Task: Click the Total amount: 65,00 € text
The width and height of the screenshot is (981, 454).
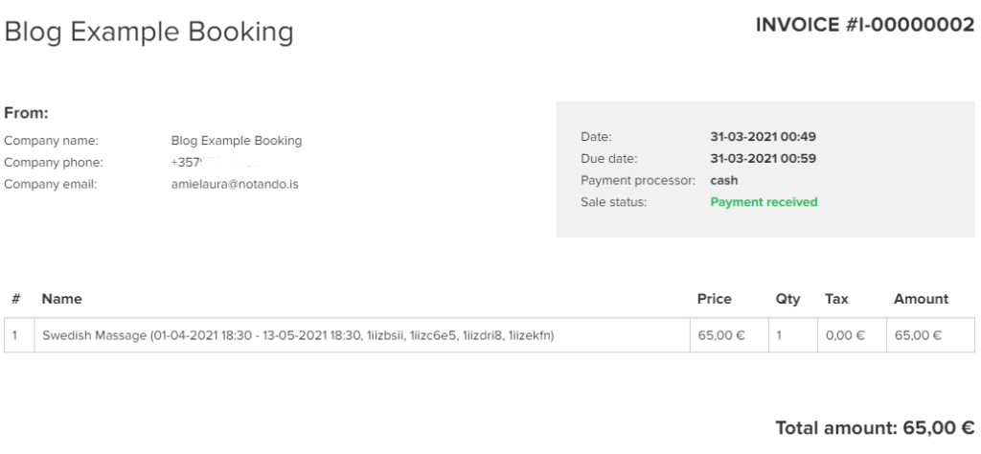Action: click(x=875, y=428)
